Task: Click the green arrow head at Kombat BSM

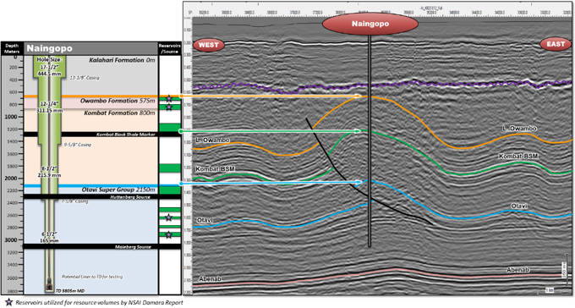Action: 359,131
